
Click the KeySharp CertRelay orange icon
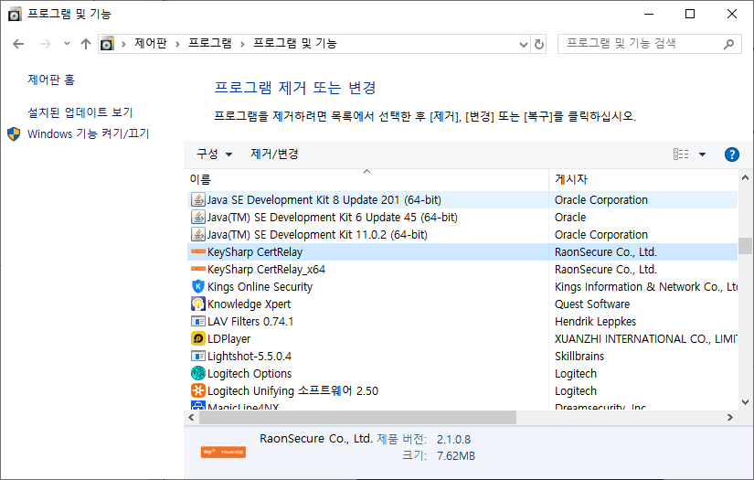(x=197, y=251)
